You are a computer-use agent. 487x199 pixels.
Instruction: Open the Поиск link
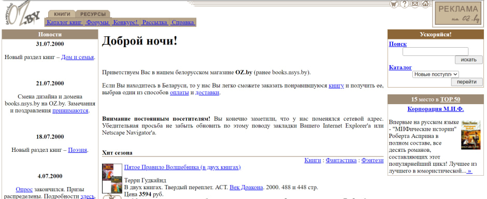[x=397, y=44]
